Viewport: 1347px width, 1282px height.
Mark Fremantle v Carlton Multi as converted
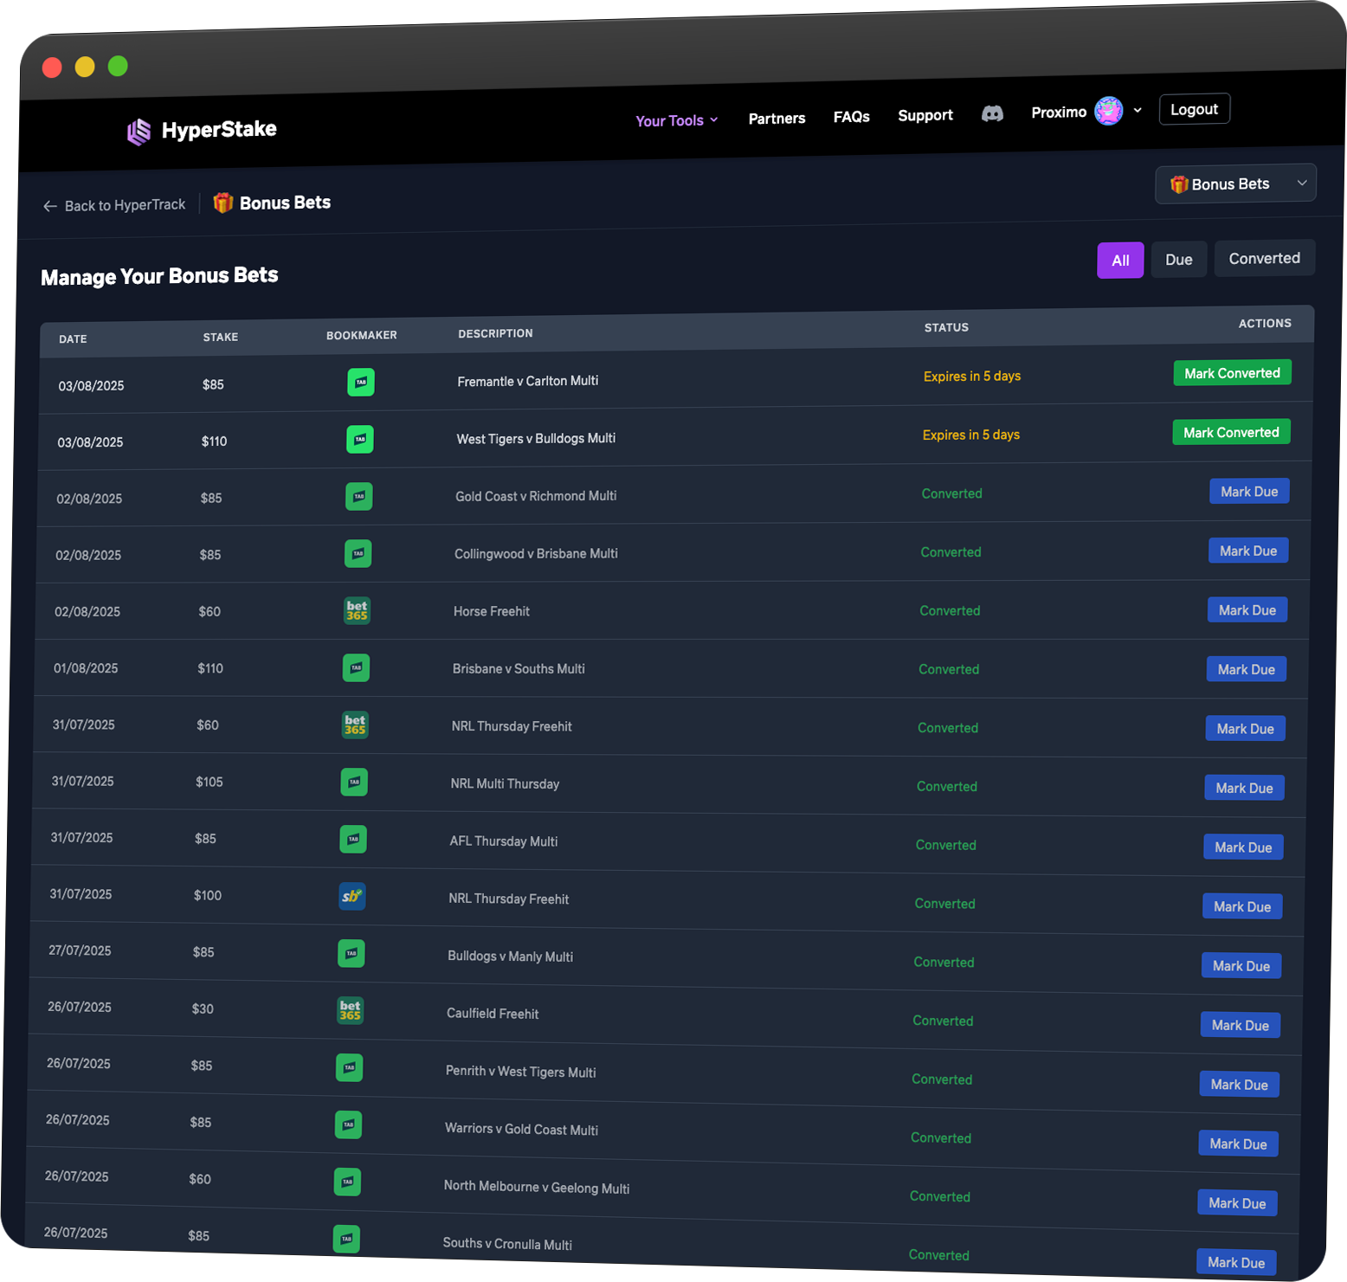(1232, 373)
